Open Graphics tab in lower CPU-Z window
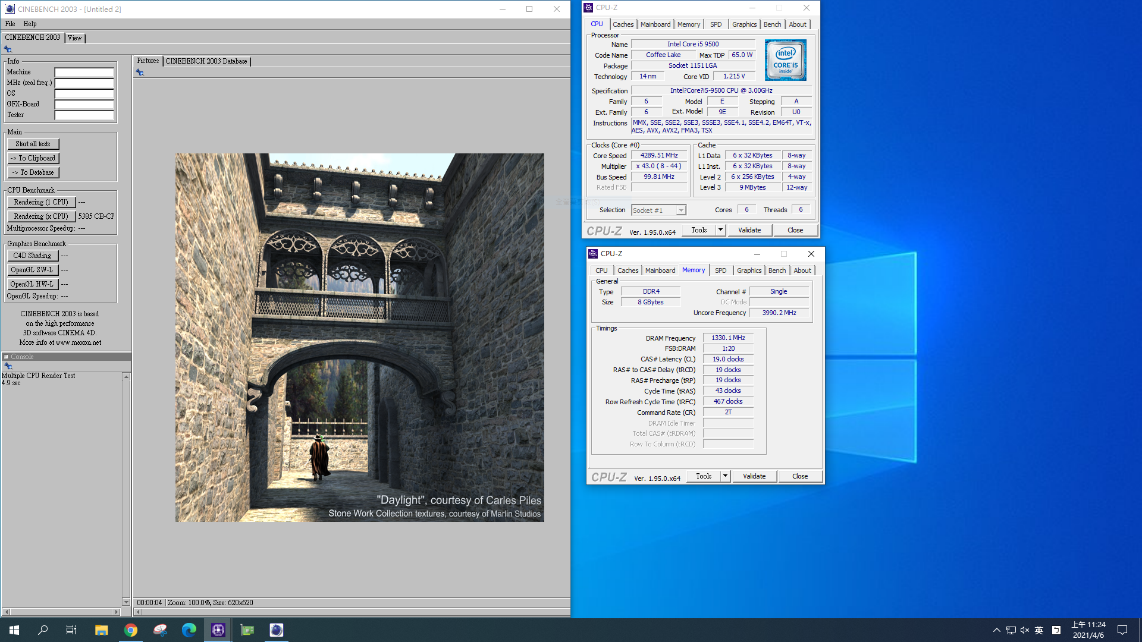Viewport: 1142px width, 642px height. click(x=749, y=270)
